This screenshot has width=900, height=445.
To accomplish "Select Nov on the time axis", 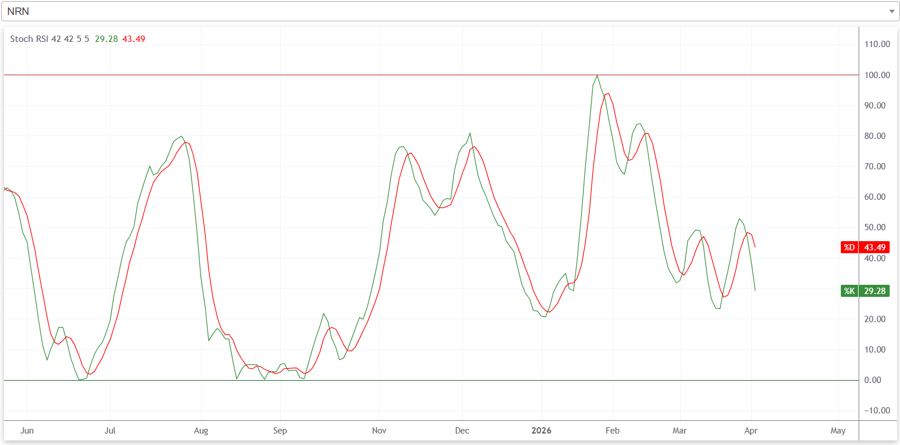I will [x=379, y=430].
